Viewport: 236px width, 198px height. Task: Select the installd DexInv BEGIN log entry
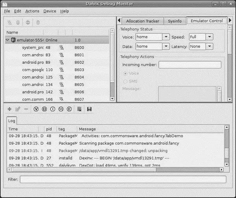(x=115, y=158)
